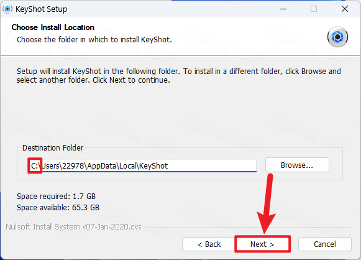This screenshot has height=260, width=361.
Task: Cancel the KeyShot installation
Action: [x=324, y=244]
